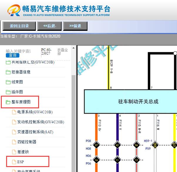Expand 短接器信息 folder

(x=21, y=72)
